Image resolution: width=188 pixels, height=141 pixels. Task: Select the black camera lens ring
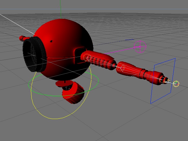34,54
